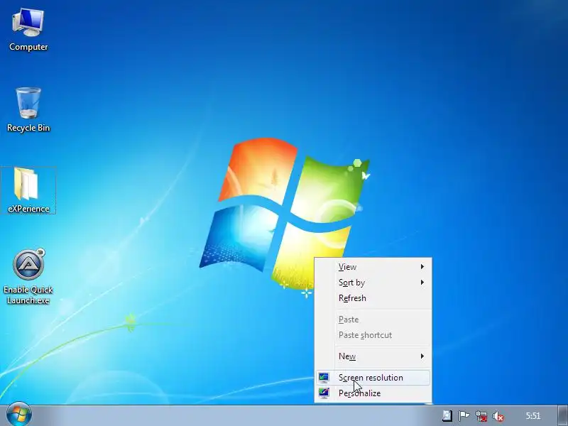Select the eXPerience folder icon
This screenshot has width=568, height=426.
28,190
